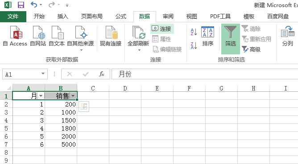Switch to the 公式 ribbon tab
Image resolution: width=298 pixels, height=164 pixels.
pyautogui.click(x=121, y=16)
